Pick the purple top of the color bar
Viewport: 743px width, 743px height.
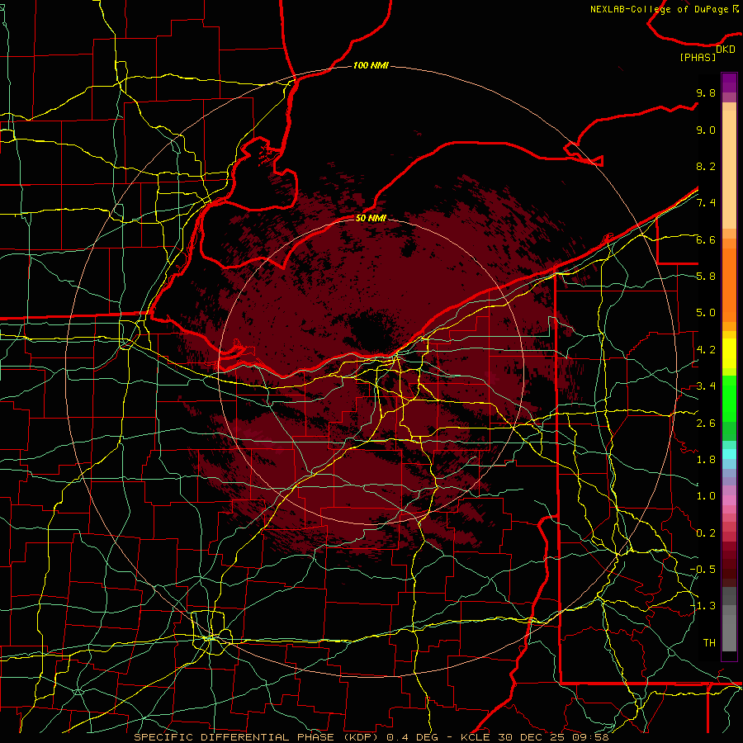coord(729,83)
